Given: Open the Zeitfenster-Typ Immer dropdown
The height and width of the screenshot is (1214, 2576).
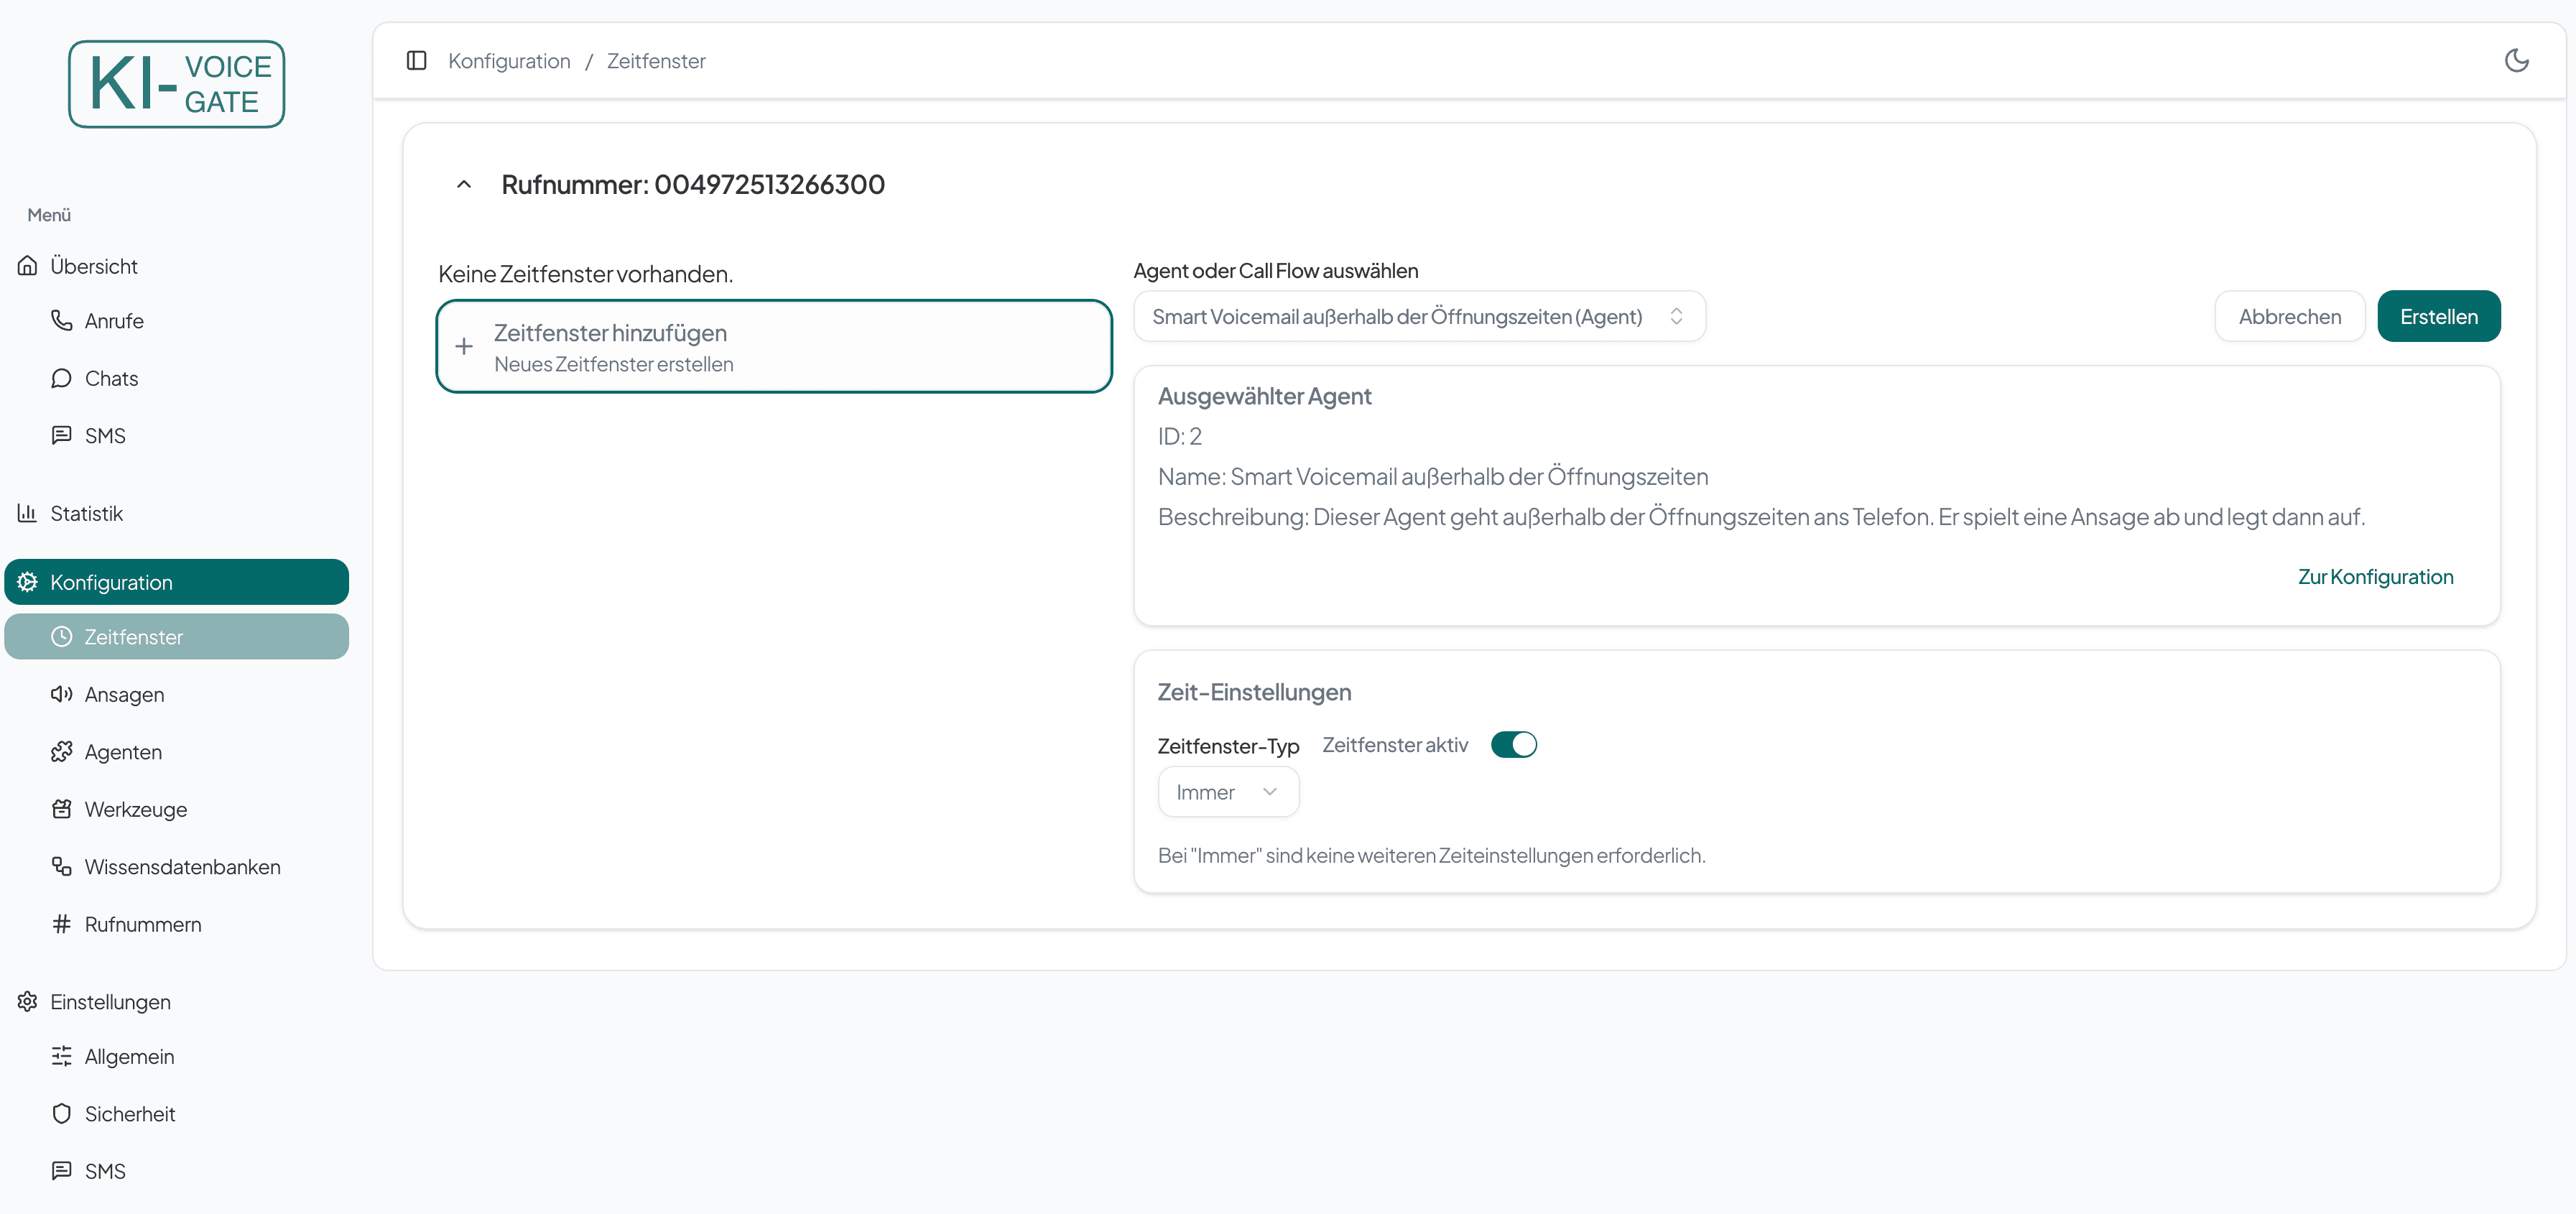Looking at the screenshot, I should (x=1227, y=792).
